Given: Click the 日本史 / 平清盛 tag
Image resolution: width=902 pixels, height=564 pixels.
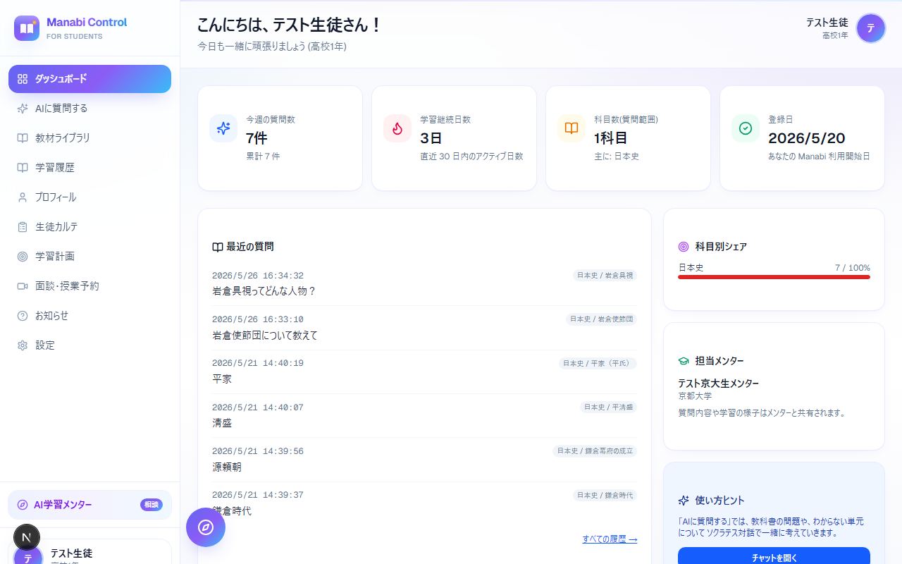Looking at the screenshot, I should (608, 407).
